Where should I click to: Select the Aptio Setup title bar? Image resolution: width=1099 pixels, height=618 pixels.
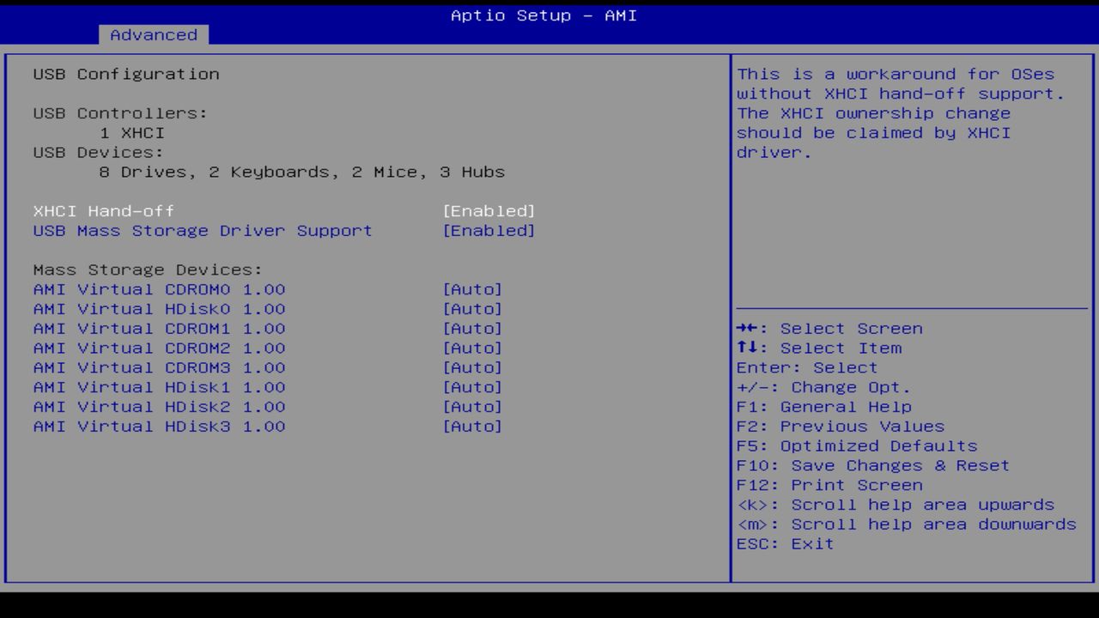pyautogui.click(x=543, y=15)
